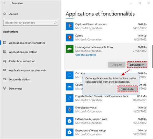Click the Cartes app icon
The image size is (153, 139).
70,37
